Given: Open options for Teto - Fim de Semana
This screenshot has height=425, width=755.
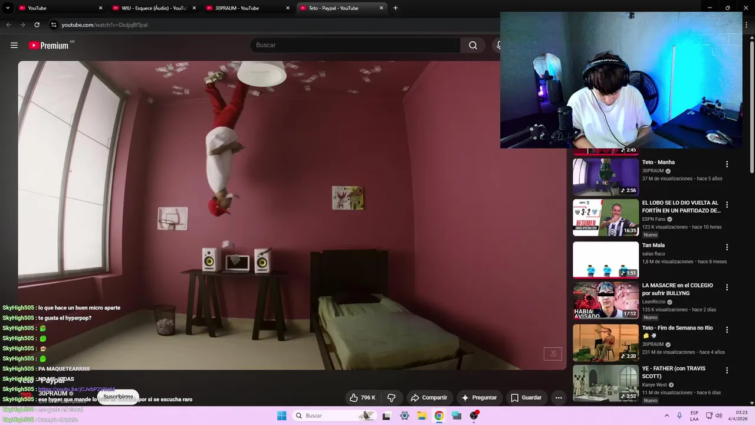Looking at the screenshot, I should [727, 330].
